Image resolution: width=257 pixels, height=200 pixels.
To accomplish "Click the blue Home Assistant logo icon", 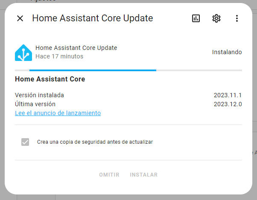I will [x=23, y=52].
